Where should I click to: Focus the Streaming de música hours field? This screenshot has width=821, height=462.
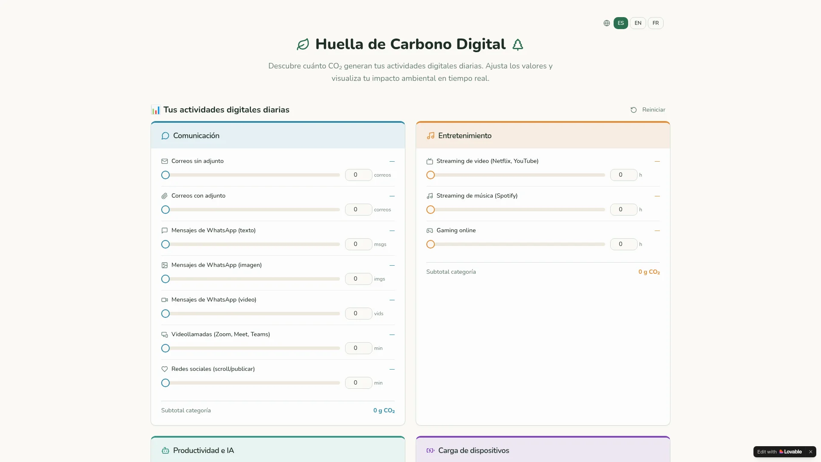pos(623,210)
